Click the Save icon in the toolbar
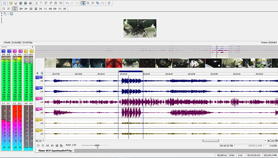Image resolution: width=278 pixels, height=158 pixels. [x=16, y=3]
